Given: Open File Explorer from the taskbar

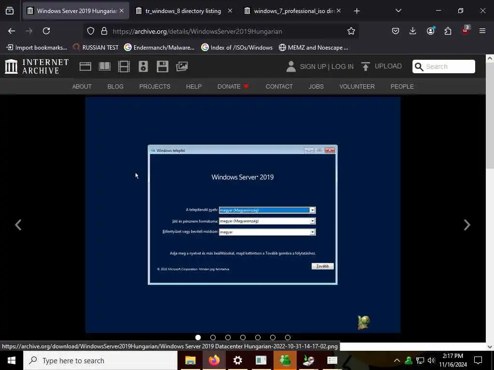Looking at the screenshot, I should coord(190,360).
